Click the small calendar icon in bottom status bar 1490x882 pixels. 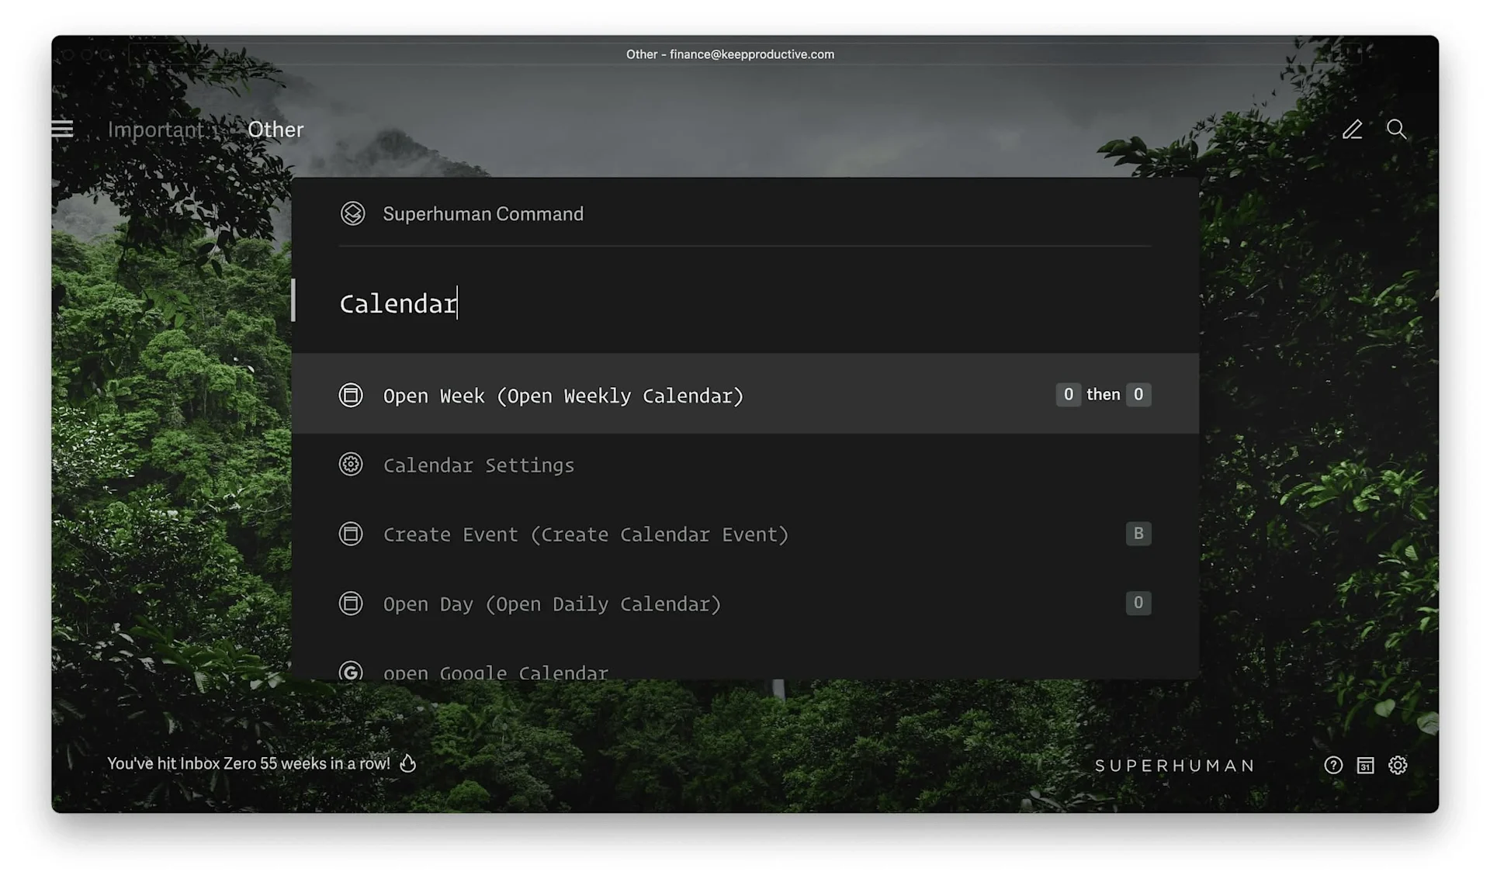pyautogui.click(x=1365, y=765)
